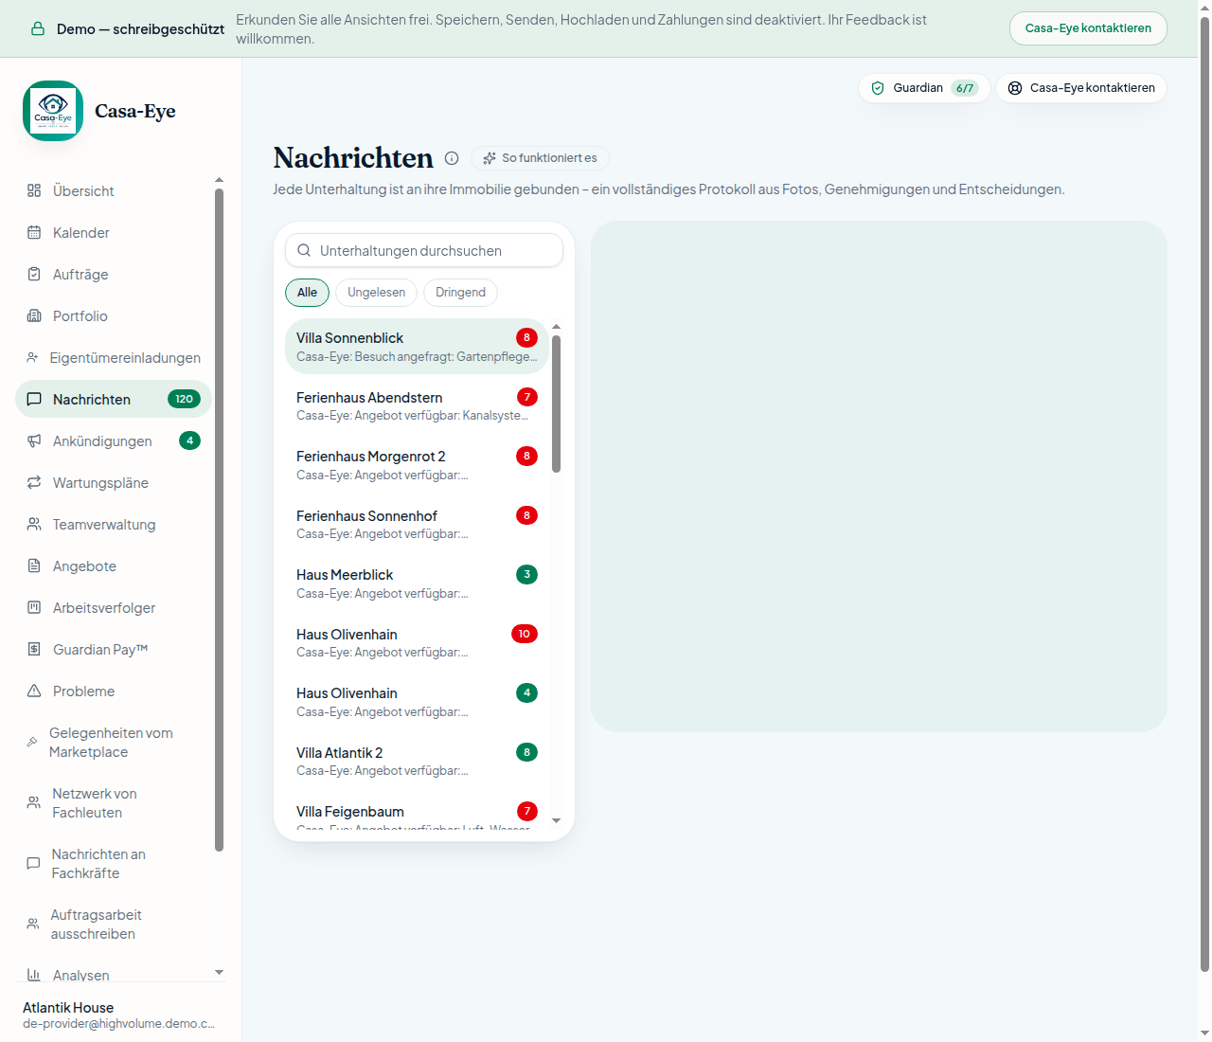Open the Gelegenheiten vom Marketplace icon
This screenshot has width=1212, height=1042.
tap(32, 742)
